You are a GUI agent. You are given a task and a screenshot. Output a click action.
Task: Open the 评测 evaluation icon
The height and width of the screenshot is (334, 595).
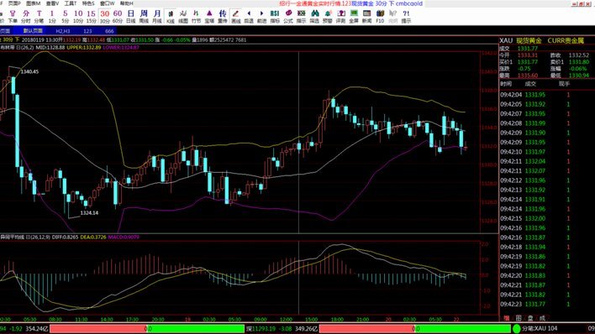pyautogui.click(x=340, y=17)
